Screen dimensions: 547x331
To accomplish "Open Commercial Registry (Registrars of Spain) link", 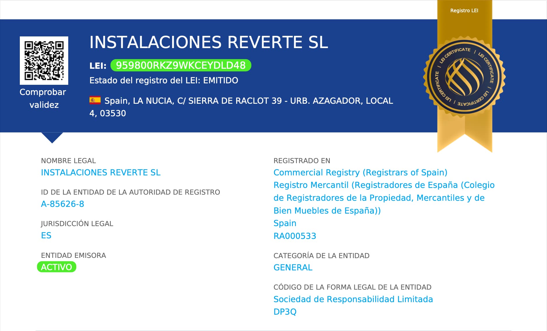I will point(360,172).
